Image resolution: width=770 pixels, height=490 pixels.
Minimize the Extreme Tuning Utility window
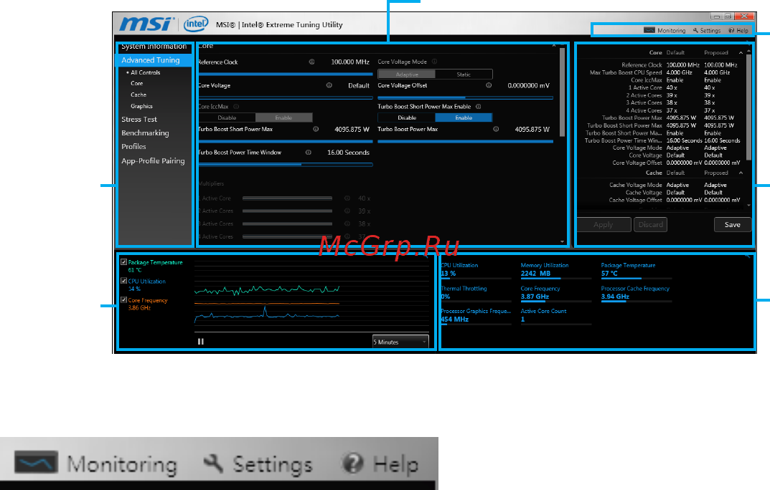pos(716,16)
